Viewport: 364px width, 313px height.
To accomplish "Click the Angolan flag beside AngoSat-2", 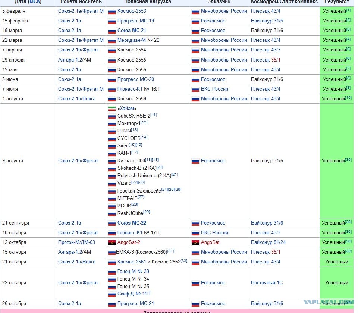I will (x=112, y=242).
